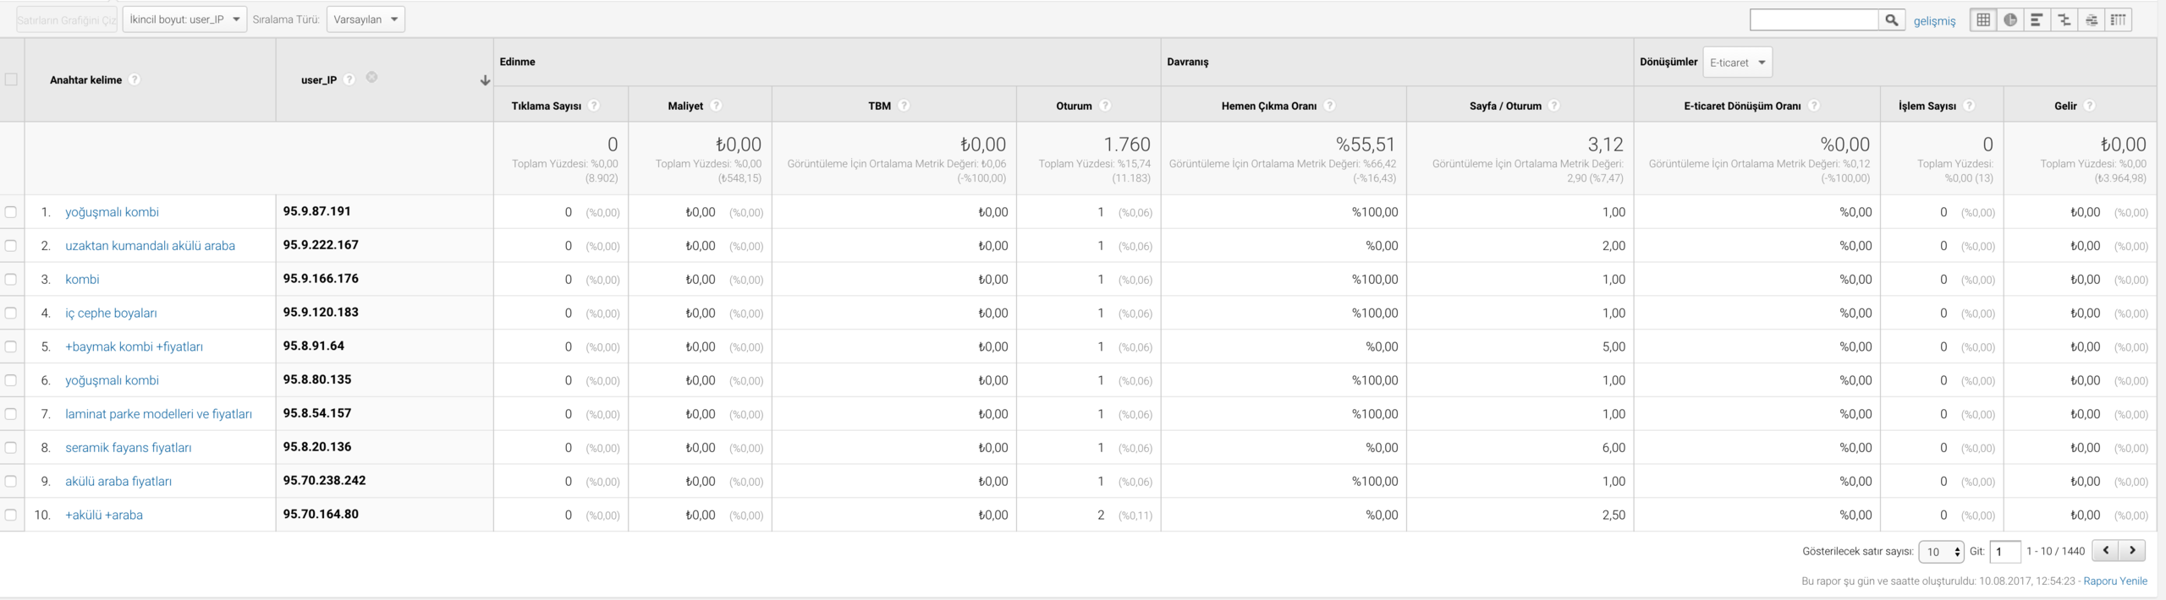Open İkincil boyut: user_IP dropdown
This screenshot has width=2166, height=600.
184,19
